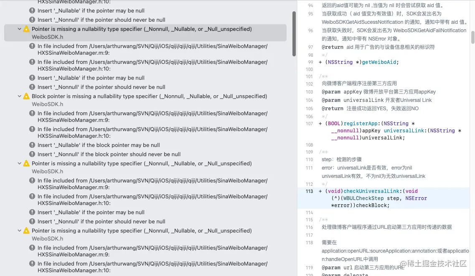475x276 pixels.
Task: Click line number 116 in the gutter
Action: (309, 227)
